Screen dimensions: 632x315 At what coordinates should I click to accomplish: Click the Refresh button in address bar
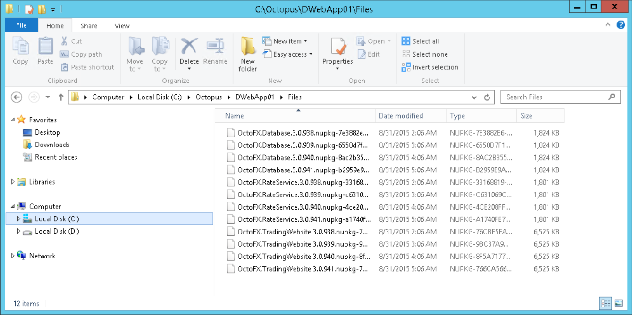coord(487,97)
